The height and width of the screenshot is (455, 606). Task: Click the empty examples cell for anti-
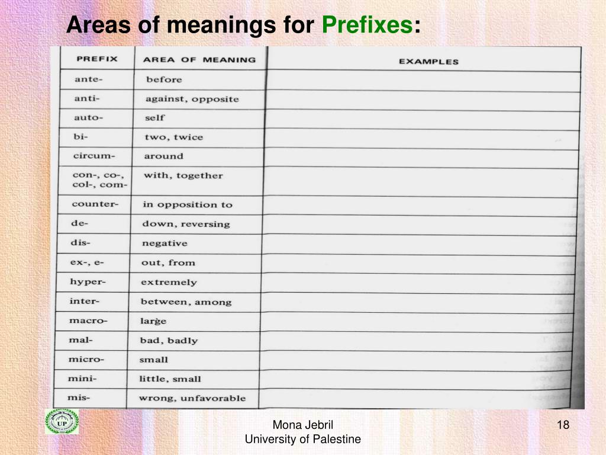coord(423,101)
